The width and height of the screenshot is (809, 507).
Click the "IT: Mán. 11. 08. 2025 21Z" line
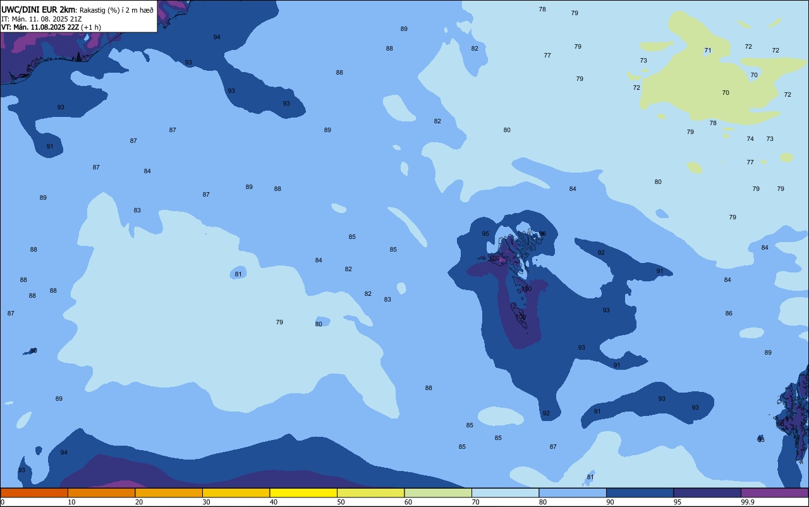click(40, 19)
